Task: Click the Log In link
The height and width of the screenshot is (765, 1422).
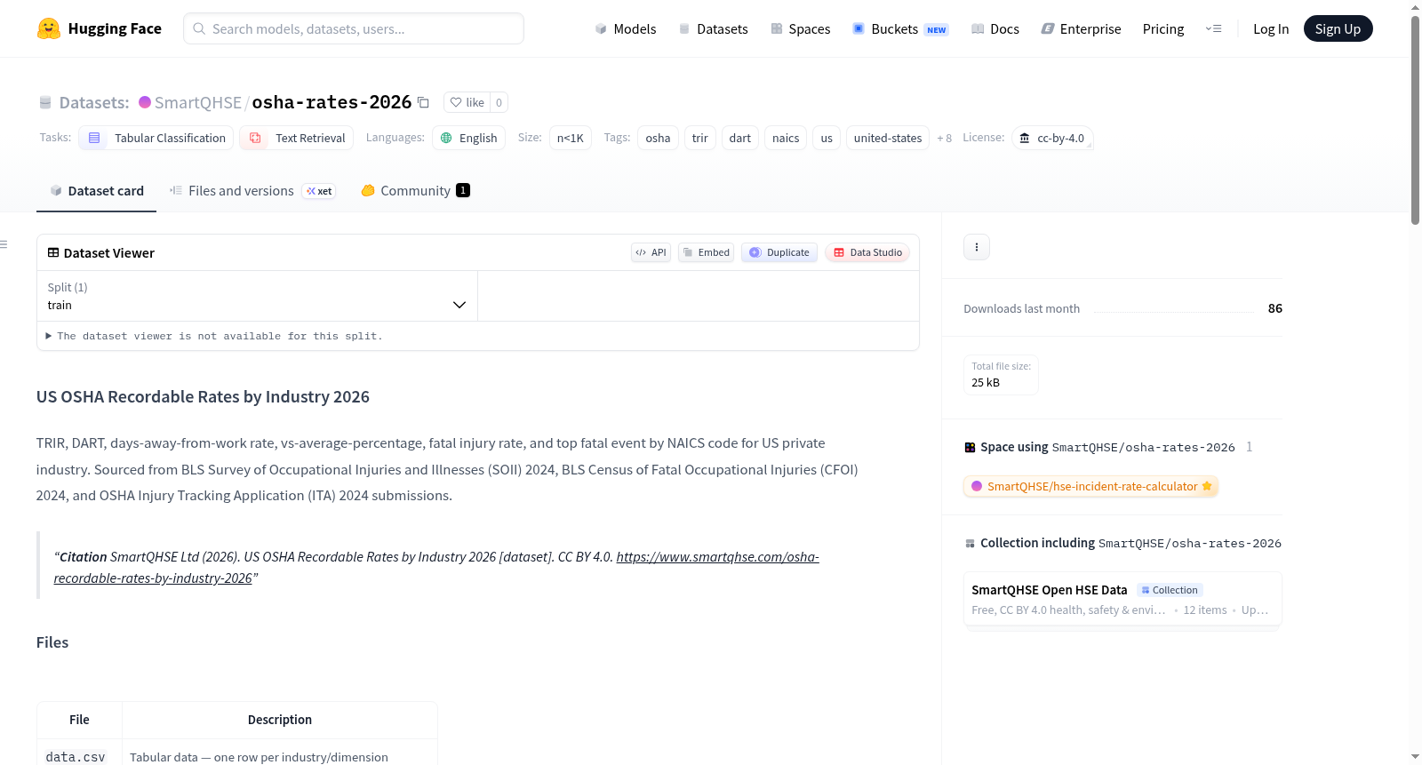Action: coord(1271,29)
